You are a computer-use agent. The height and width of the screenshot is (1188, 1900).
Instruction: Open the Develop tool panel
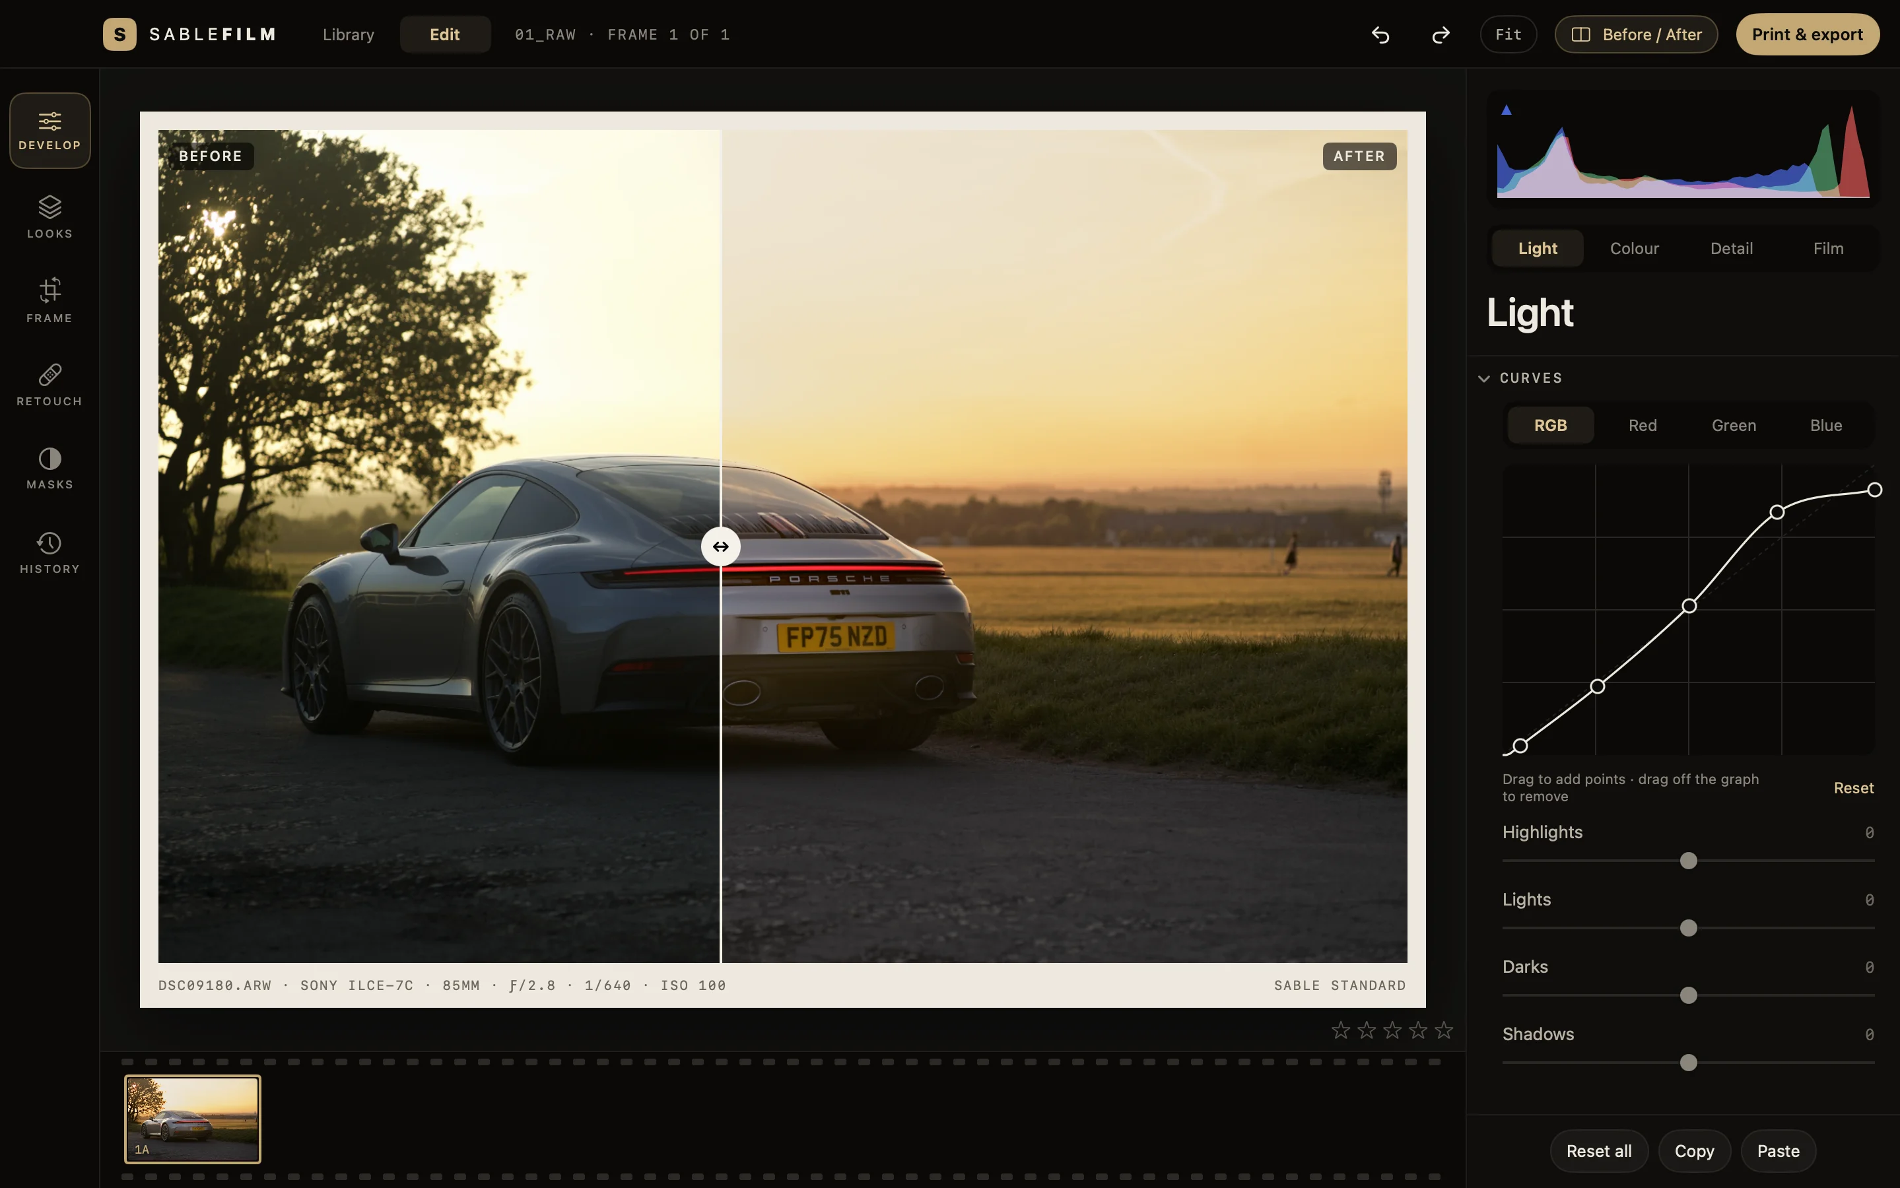(x=50, y=131)
